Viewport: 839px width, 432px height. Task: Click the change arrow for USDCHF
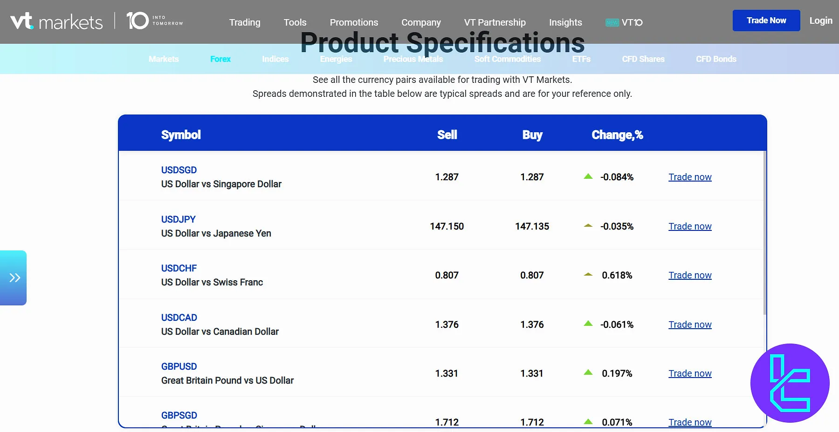[588, 275]
